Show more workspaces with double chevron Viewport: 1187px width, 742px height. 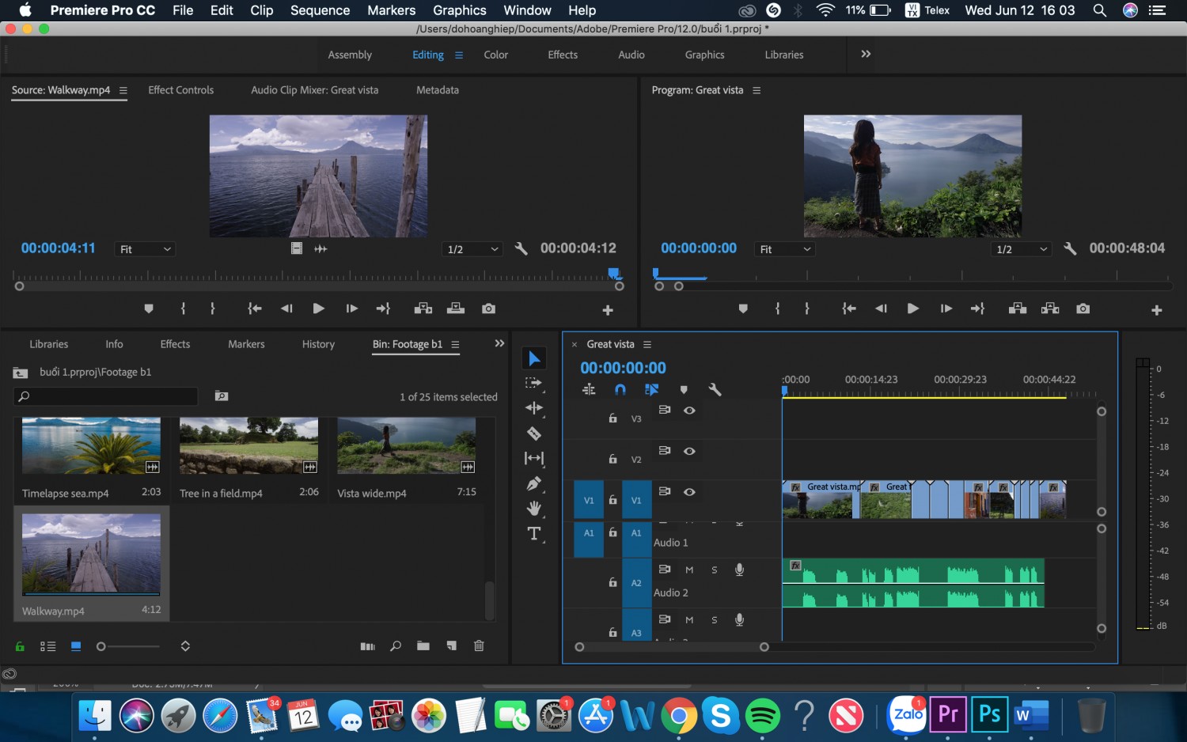pos(866,54)
